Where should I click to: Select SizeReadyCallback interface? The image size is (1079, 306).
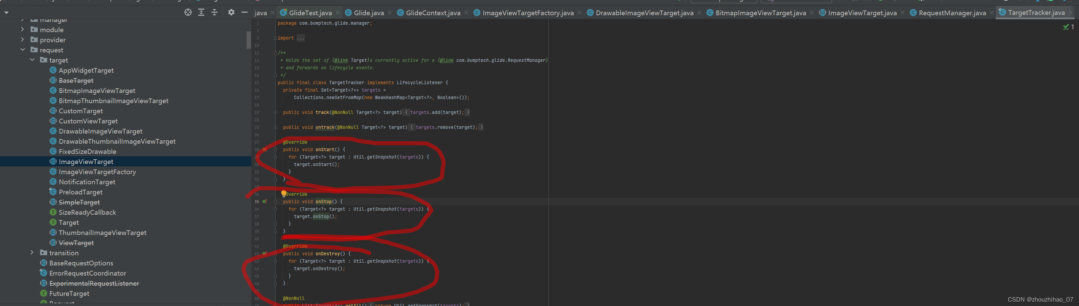tap(87, 212)
